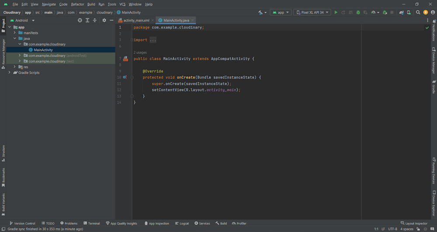Click the green inspection checkmark
Image resolution: width=437 pixels, height=232 pixels.
(427, 28)
